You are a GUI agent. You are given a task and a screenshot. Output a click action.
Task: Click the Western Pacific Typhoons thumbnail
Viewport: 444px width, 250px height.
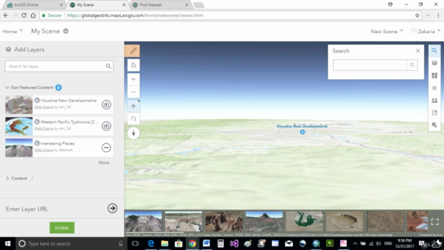[x=19, y=126]
